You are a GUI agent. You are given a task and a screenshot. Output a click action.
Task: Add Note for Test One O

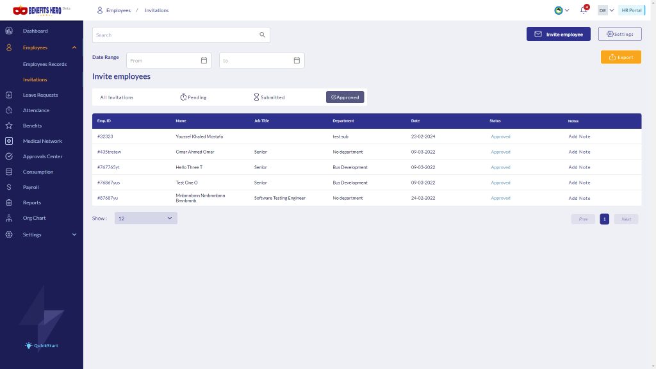point(579,183)
